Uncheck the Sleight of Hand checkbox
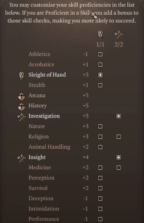 (x=100, y=75)
